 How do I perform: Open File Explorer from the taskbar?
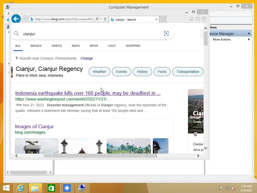[x=35, y=188]
